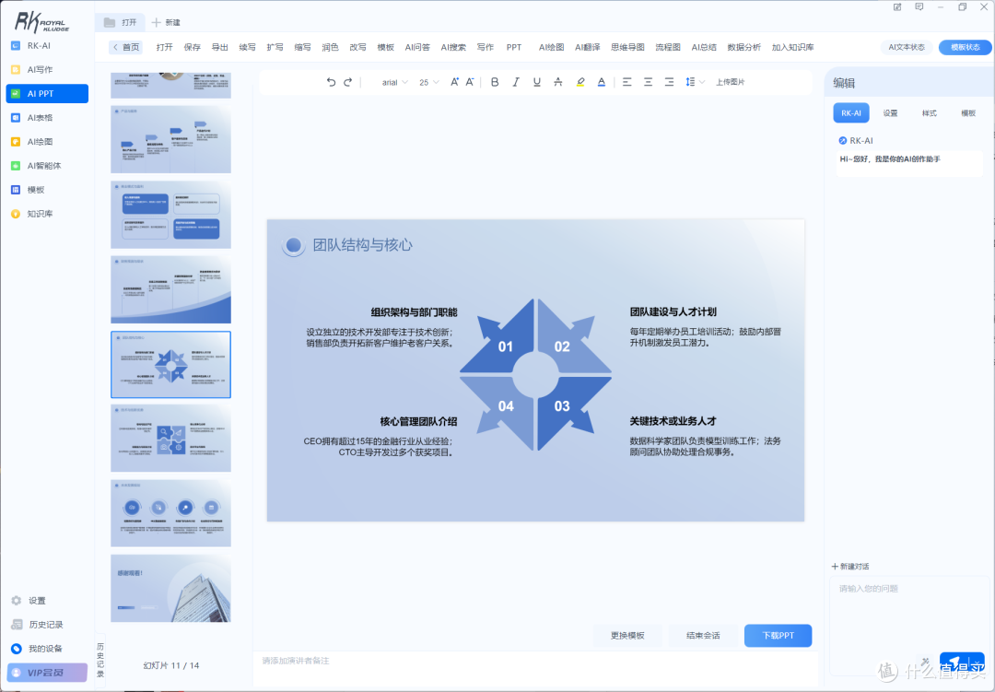Image resolution: width=995 pixels, height=692 pixels.
Task: Click the feedback comment icon in title bar
Action: pyautogui.click(x=919, y=7)
